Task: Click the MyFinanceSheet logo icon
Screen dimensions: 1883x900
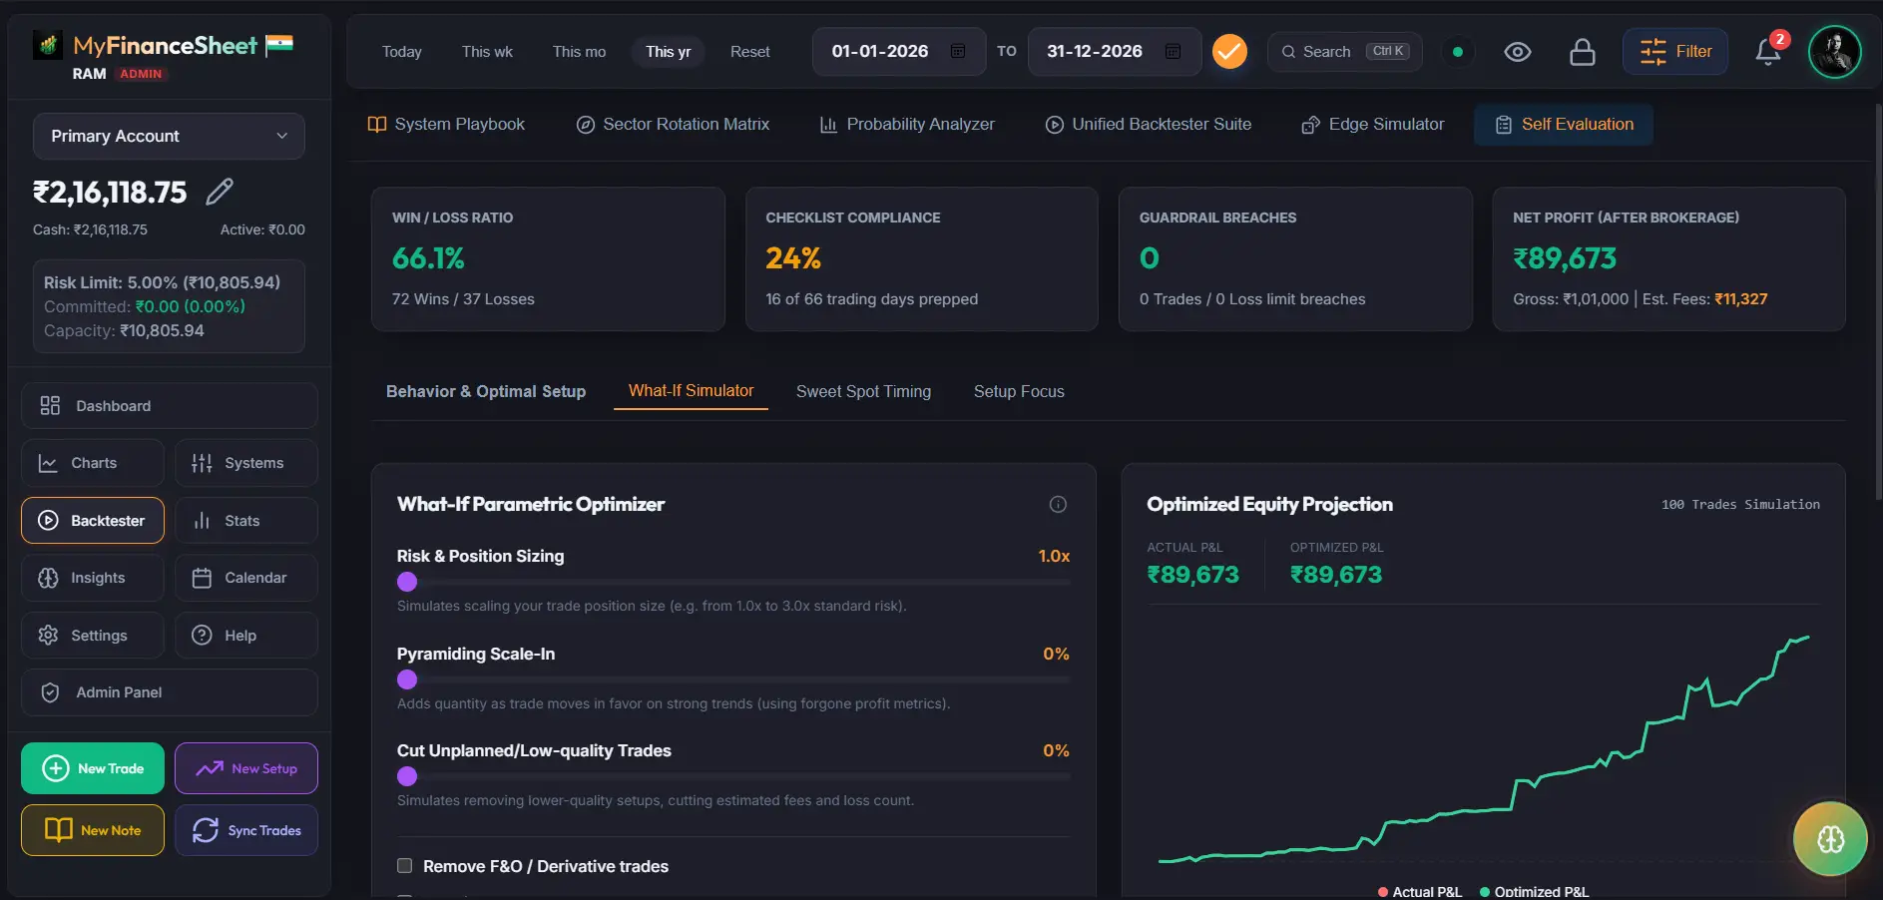Action: tap(48, 46)
